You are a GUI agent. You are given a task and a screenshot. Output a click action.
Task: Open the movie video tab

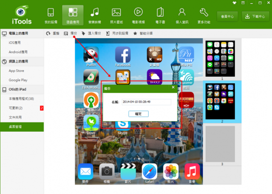(x=138, y=16)
